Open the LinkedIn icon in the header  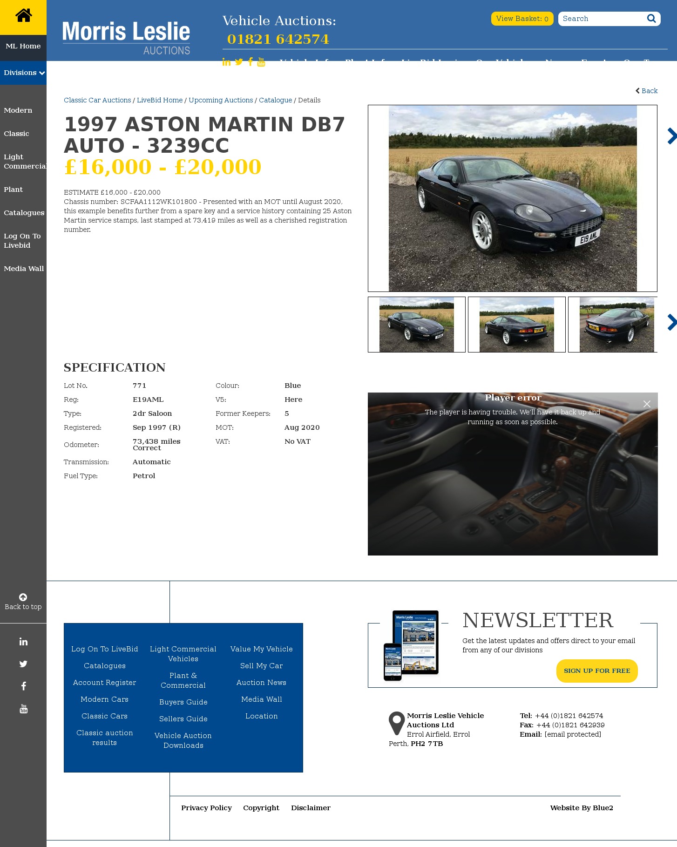point(226,62)
